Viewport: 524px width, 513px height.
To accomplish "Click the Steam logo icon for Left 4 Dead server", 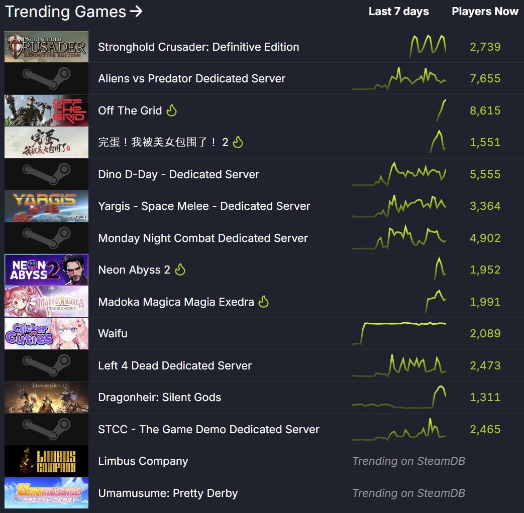I will tap(46, 365).
